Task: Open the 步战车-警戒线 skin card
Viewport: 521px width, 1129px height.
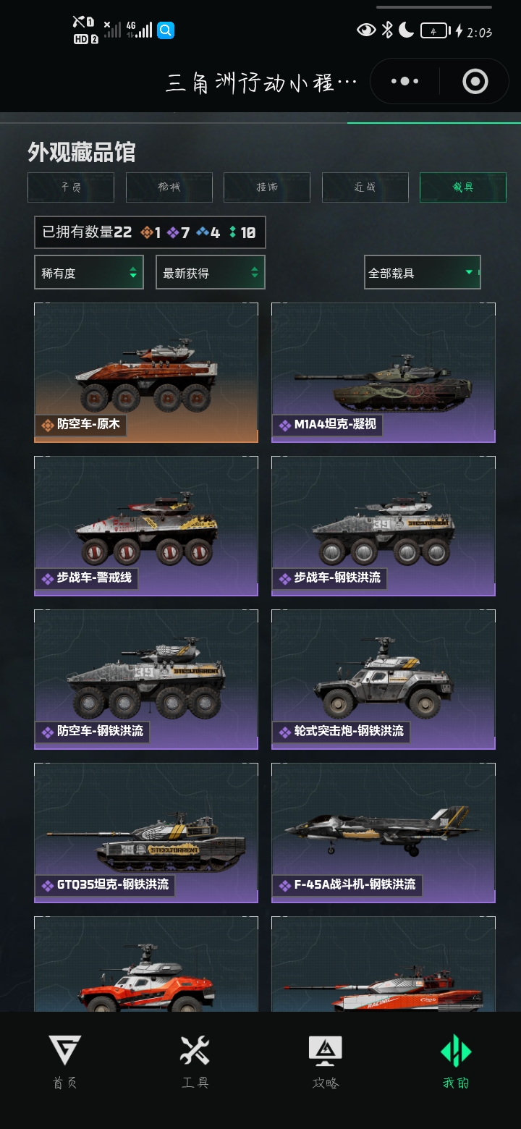Action: [x=146, y=526]
